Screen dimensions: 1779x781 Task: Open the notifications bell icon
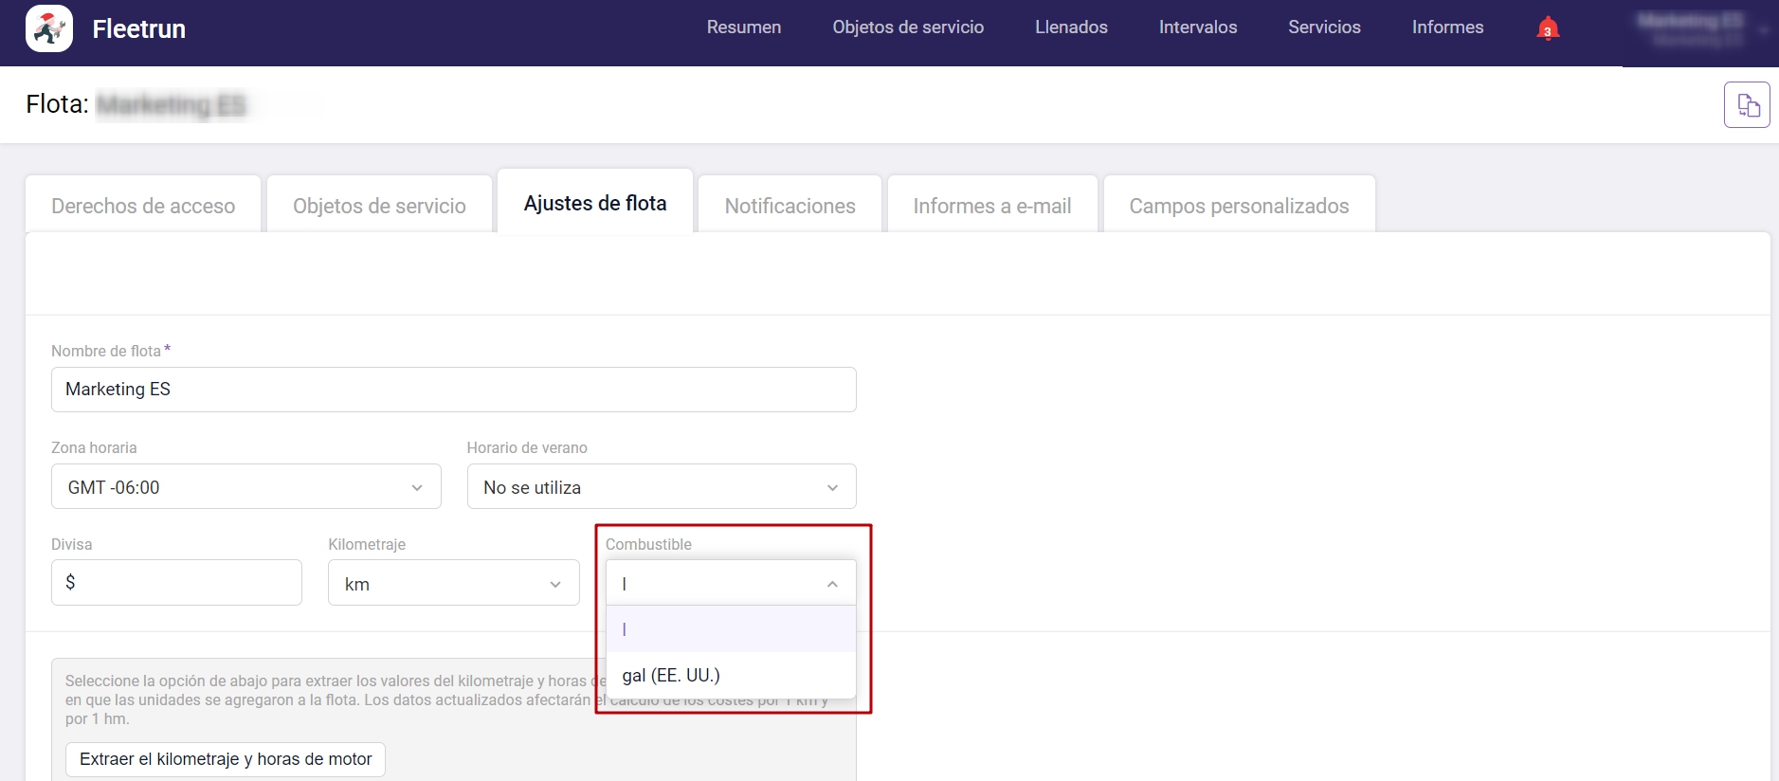1547,28
